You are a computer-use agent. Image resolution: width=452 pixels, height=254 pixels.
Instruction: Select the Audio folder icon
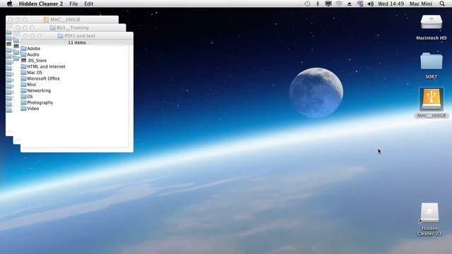point(23,54)
